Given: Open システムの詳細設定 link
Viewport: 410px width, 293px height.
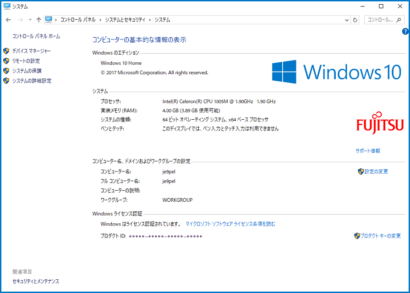Looking at the screenshot, I should 32,81.
